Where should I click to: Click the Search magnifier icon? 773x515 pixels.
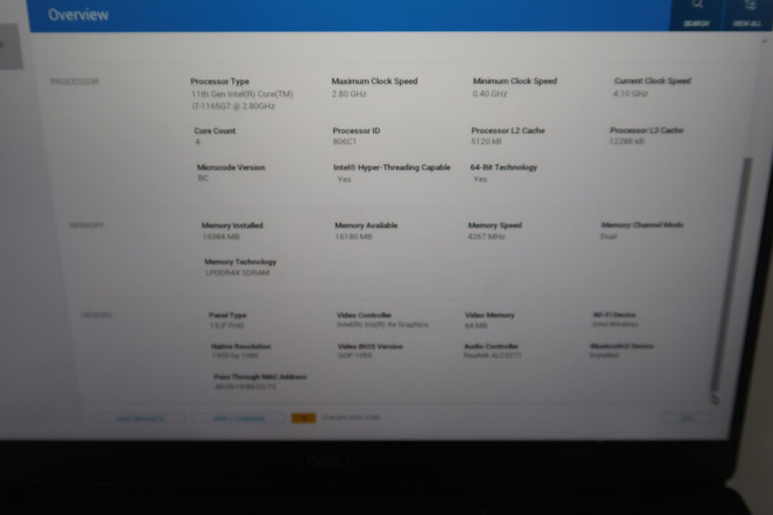(696, 6)
